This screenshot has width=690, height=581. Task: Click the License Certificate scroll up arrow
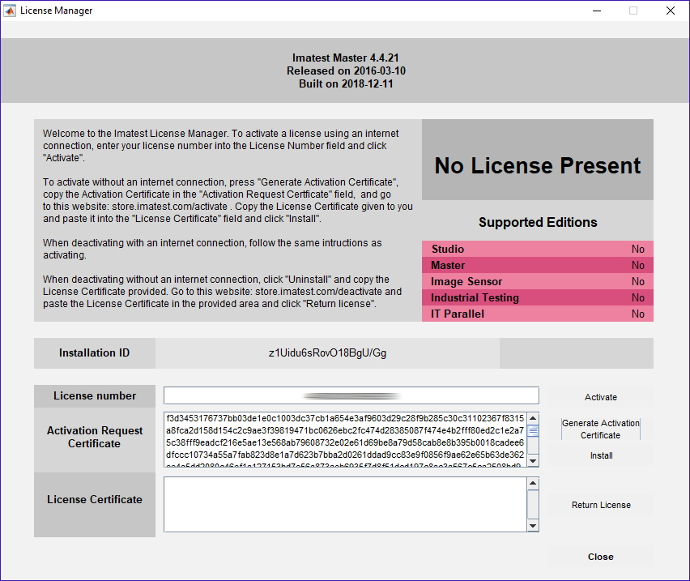point(533,483)
